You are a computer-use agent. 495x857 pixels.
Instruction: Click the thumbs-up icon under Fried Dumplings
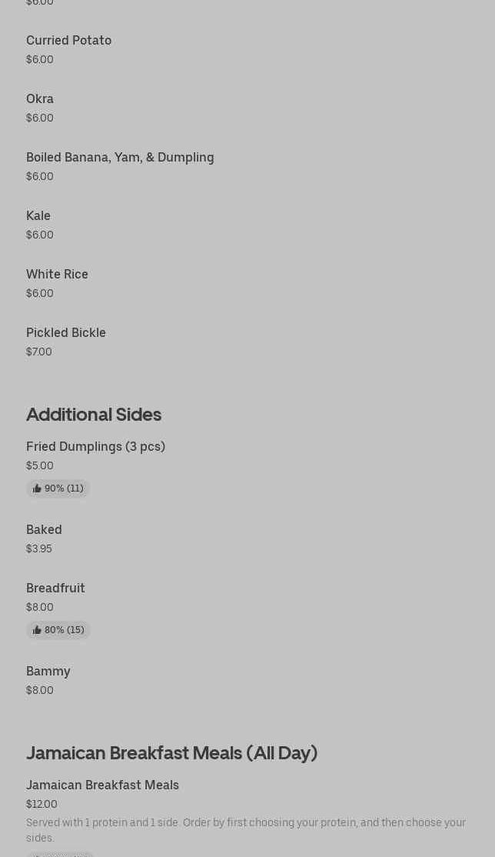(x=37, y=489)
